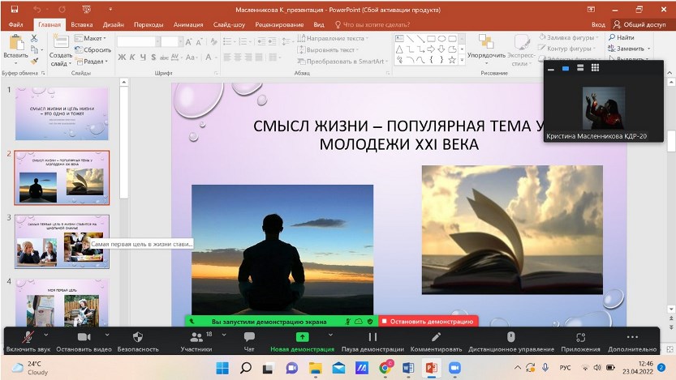The height and width of the screenshot is (380, 676).
Task: Switch to the Вставка ribbon tab
Action: tap(81, 25)
